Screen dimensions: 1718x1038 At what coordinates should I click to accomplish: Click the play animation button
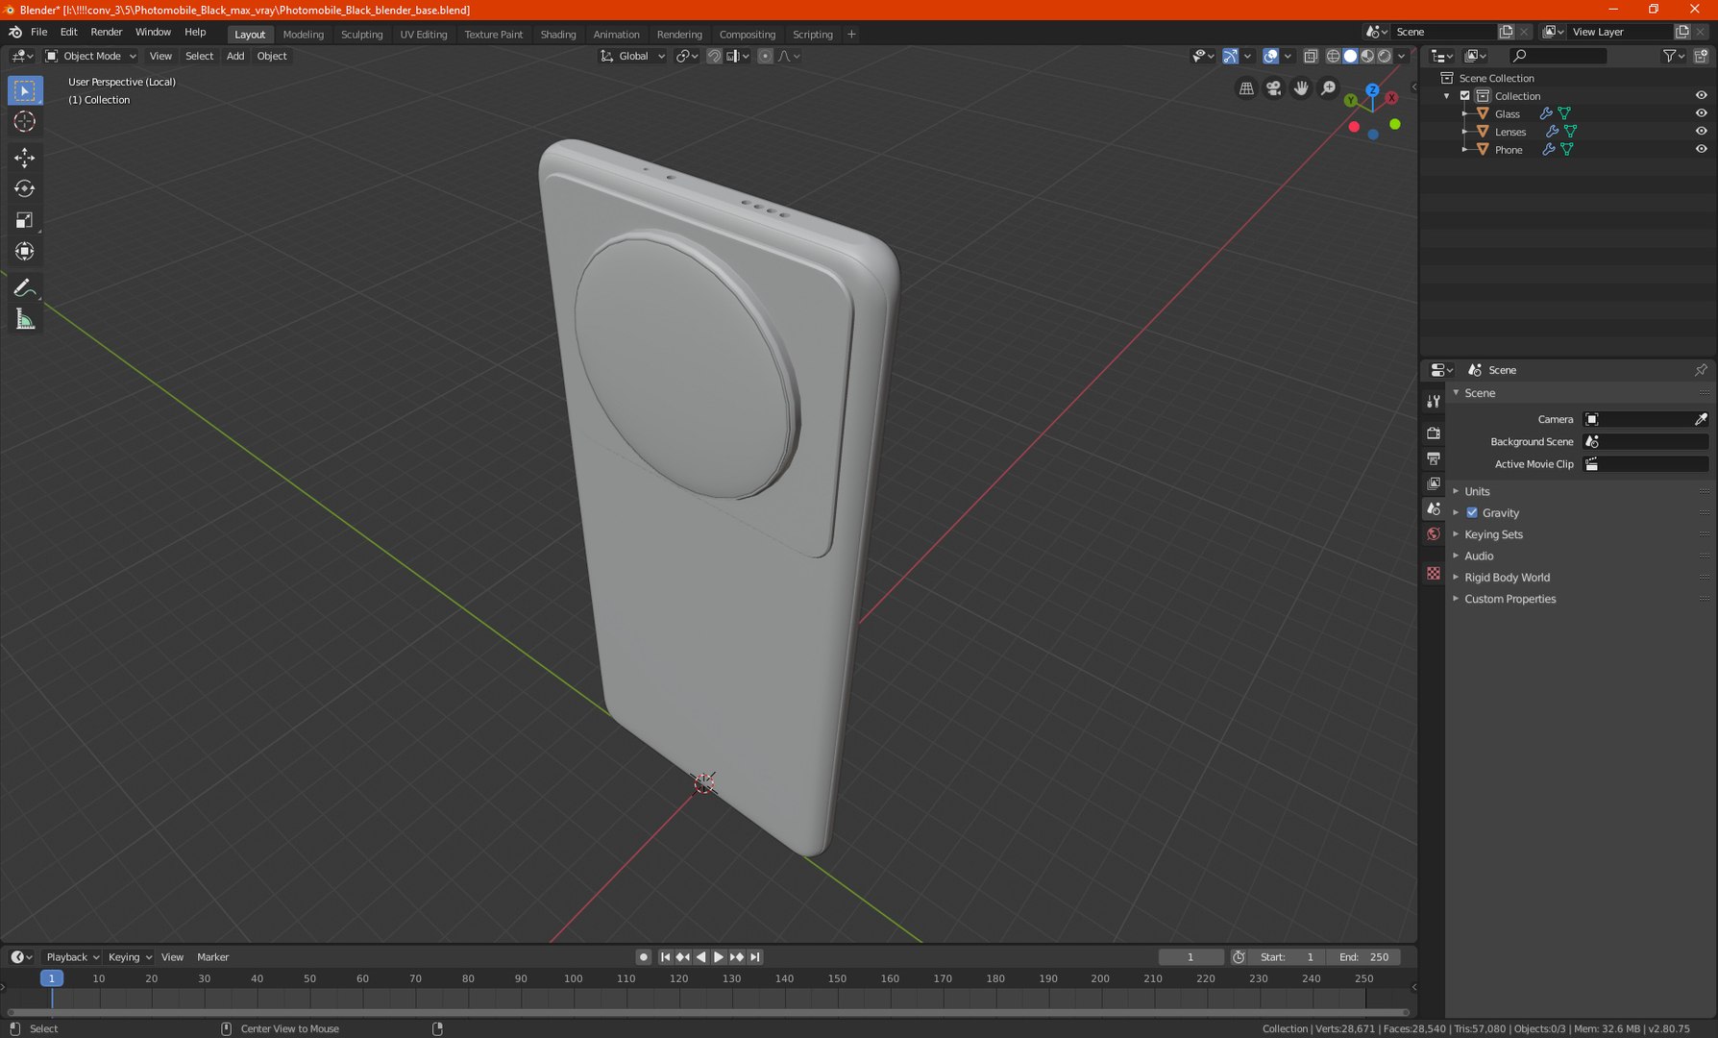[719, 957]
